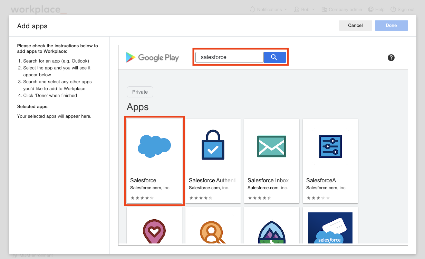Viewport: 425px width, 259px height.
Task: Click the Apps section heading
Action: pos(138,107)
